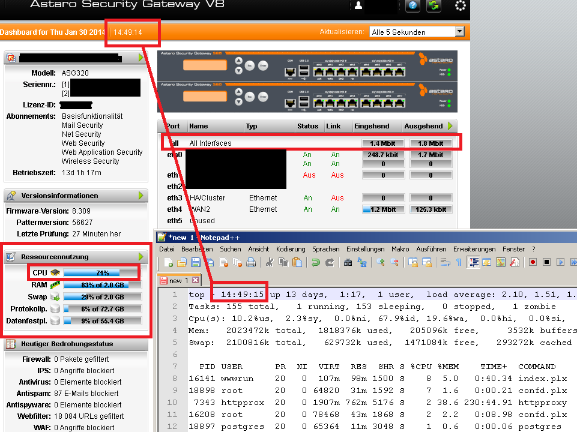Open the Einstellungen menu in Notepad++
577x432 pixels.
point(365,248)
